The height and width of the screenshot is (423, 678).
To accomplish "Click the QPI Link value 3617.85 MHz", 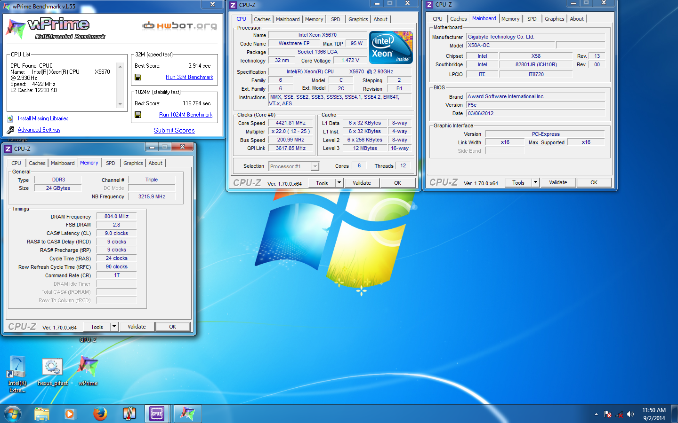I will [x=291, y=148].
